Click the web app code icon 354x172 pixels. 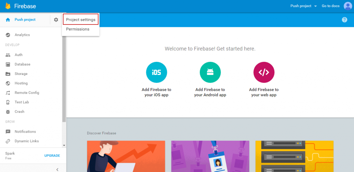tap(264, 73)
